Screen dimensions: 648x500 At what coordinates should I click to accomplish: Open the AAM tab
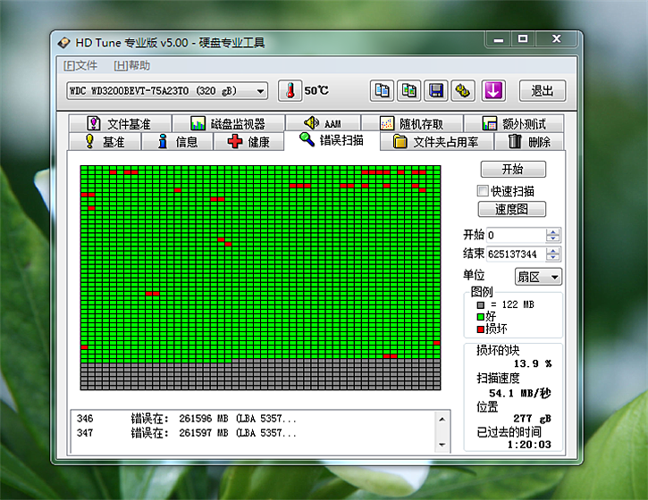pyautogui.click(x=323, y=123)
